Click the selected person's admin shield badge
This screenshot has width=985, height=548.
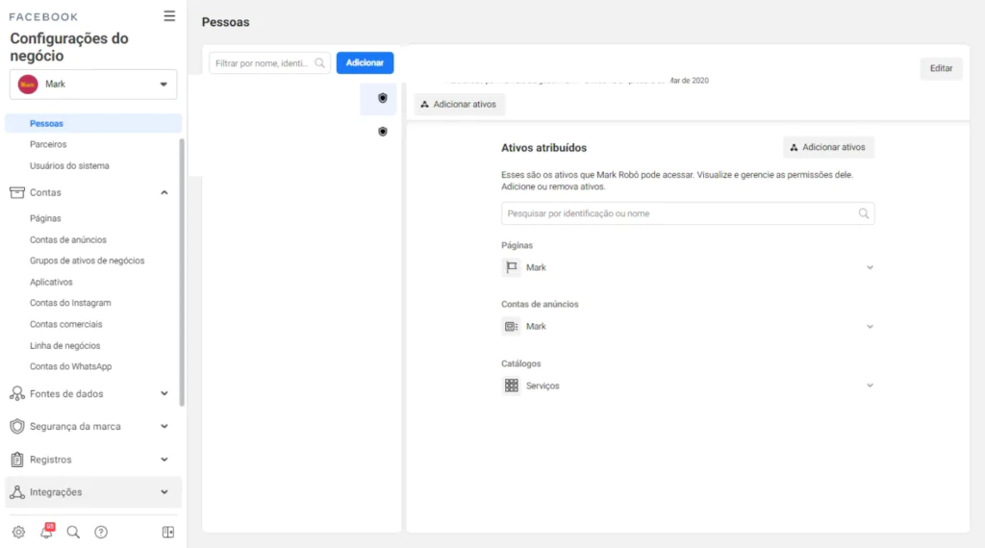click(383, 98)
